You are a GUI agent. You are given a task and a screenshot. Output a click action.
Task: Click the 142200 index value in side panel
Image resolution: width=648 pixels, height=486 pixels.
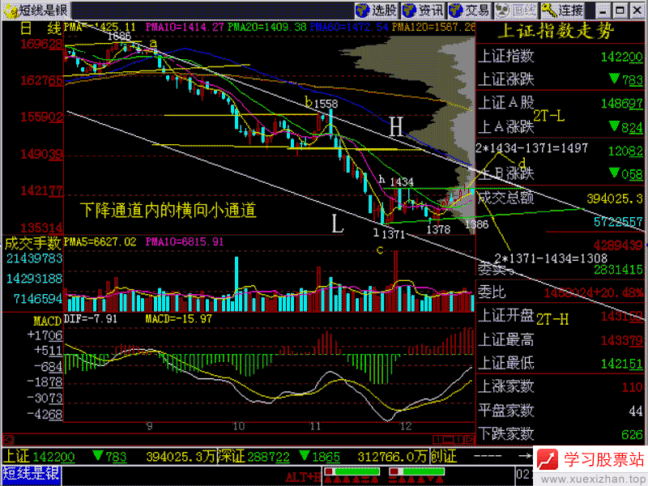pyautogui.click(x=621, y=57)
